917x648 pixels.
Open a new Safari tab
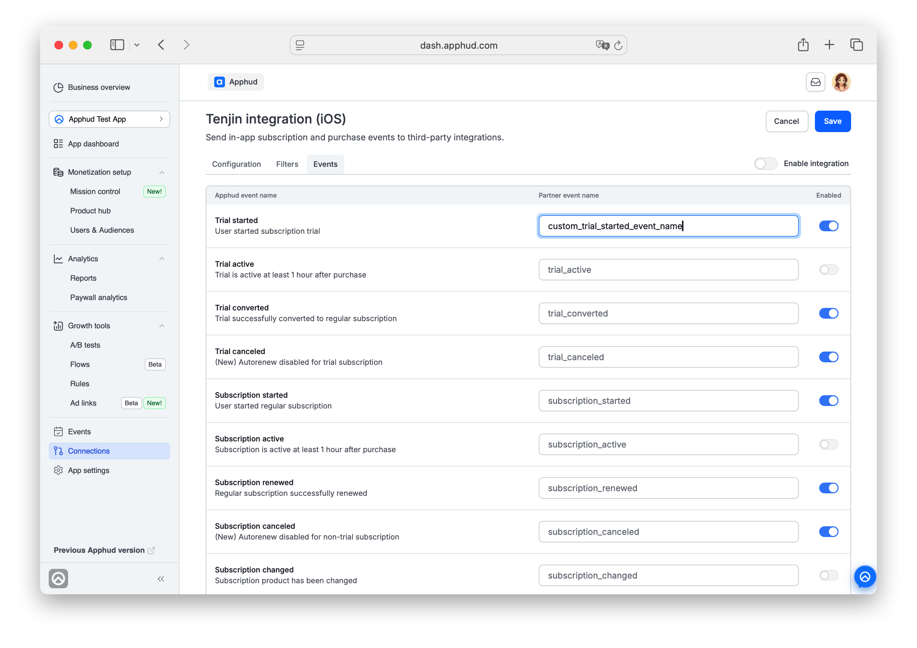coord(829,45)
